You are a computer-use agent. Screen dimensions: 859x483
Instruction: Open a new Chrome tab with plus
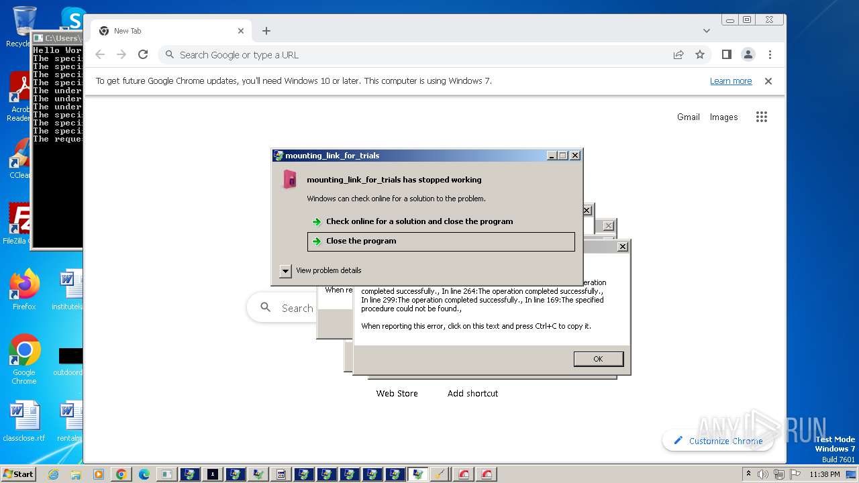(x=266, y=31)
